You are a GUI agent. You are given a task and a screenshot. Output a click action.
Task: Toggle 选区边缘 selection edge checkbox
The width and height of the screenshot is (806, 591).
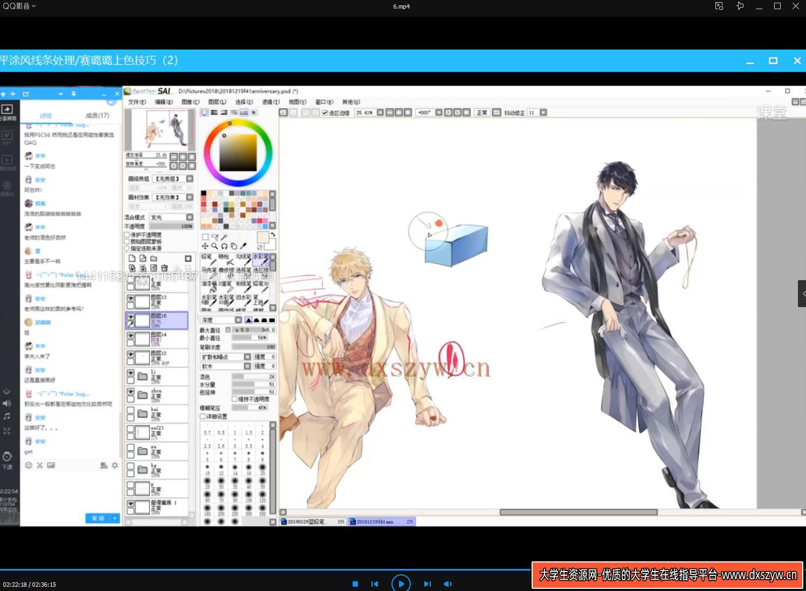tap(325, 113)
